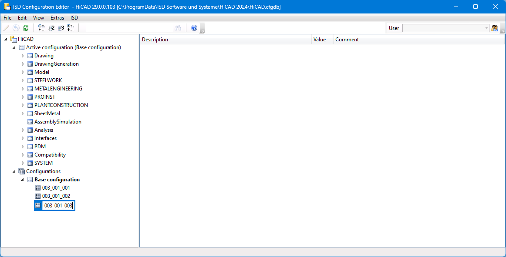Select the 003_001_001 configuration label

56,188
